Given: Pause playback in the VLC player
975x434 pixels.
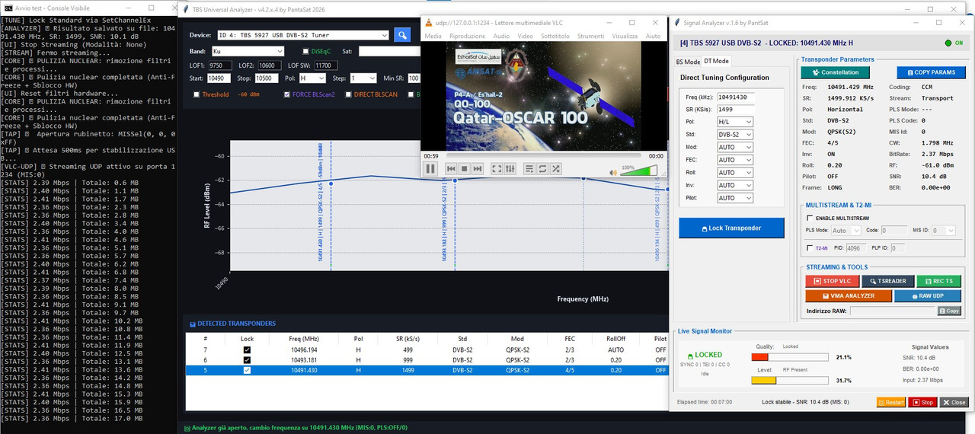Looking at the screenshot, I should (x=430, y=168).
